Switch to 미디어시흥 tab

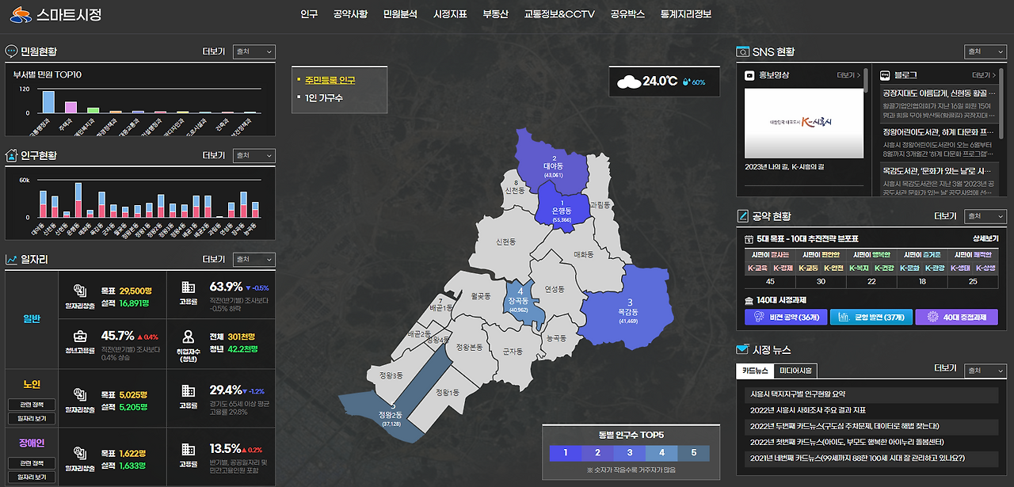coord(795,371)
